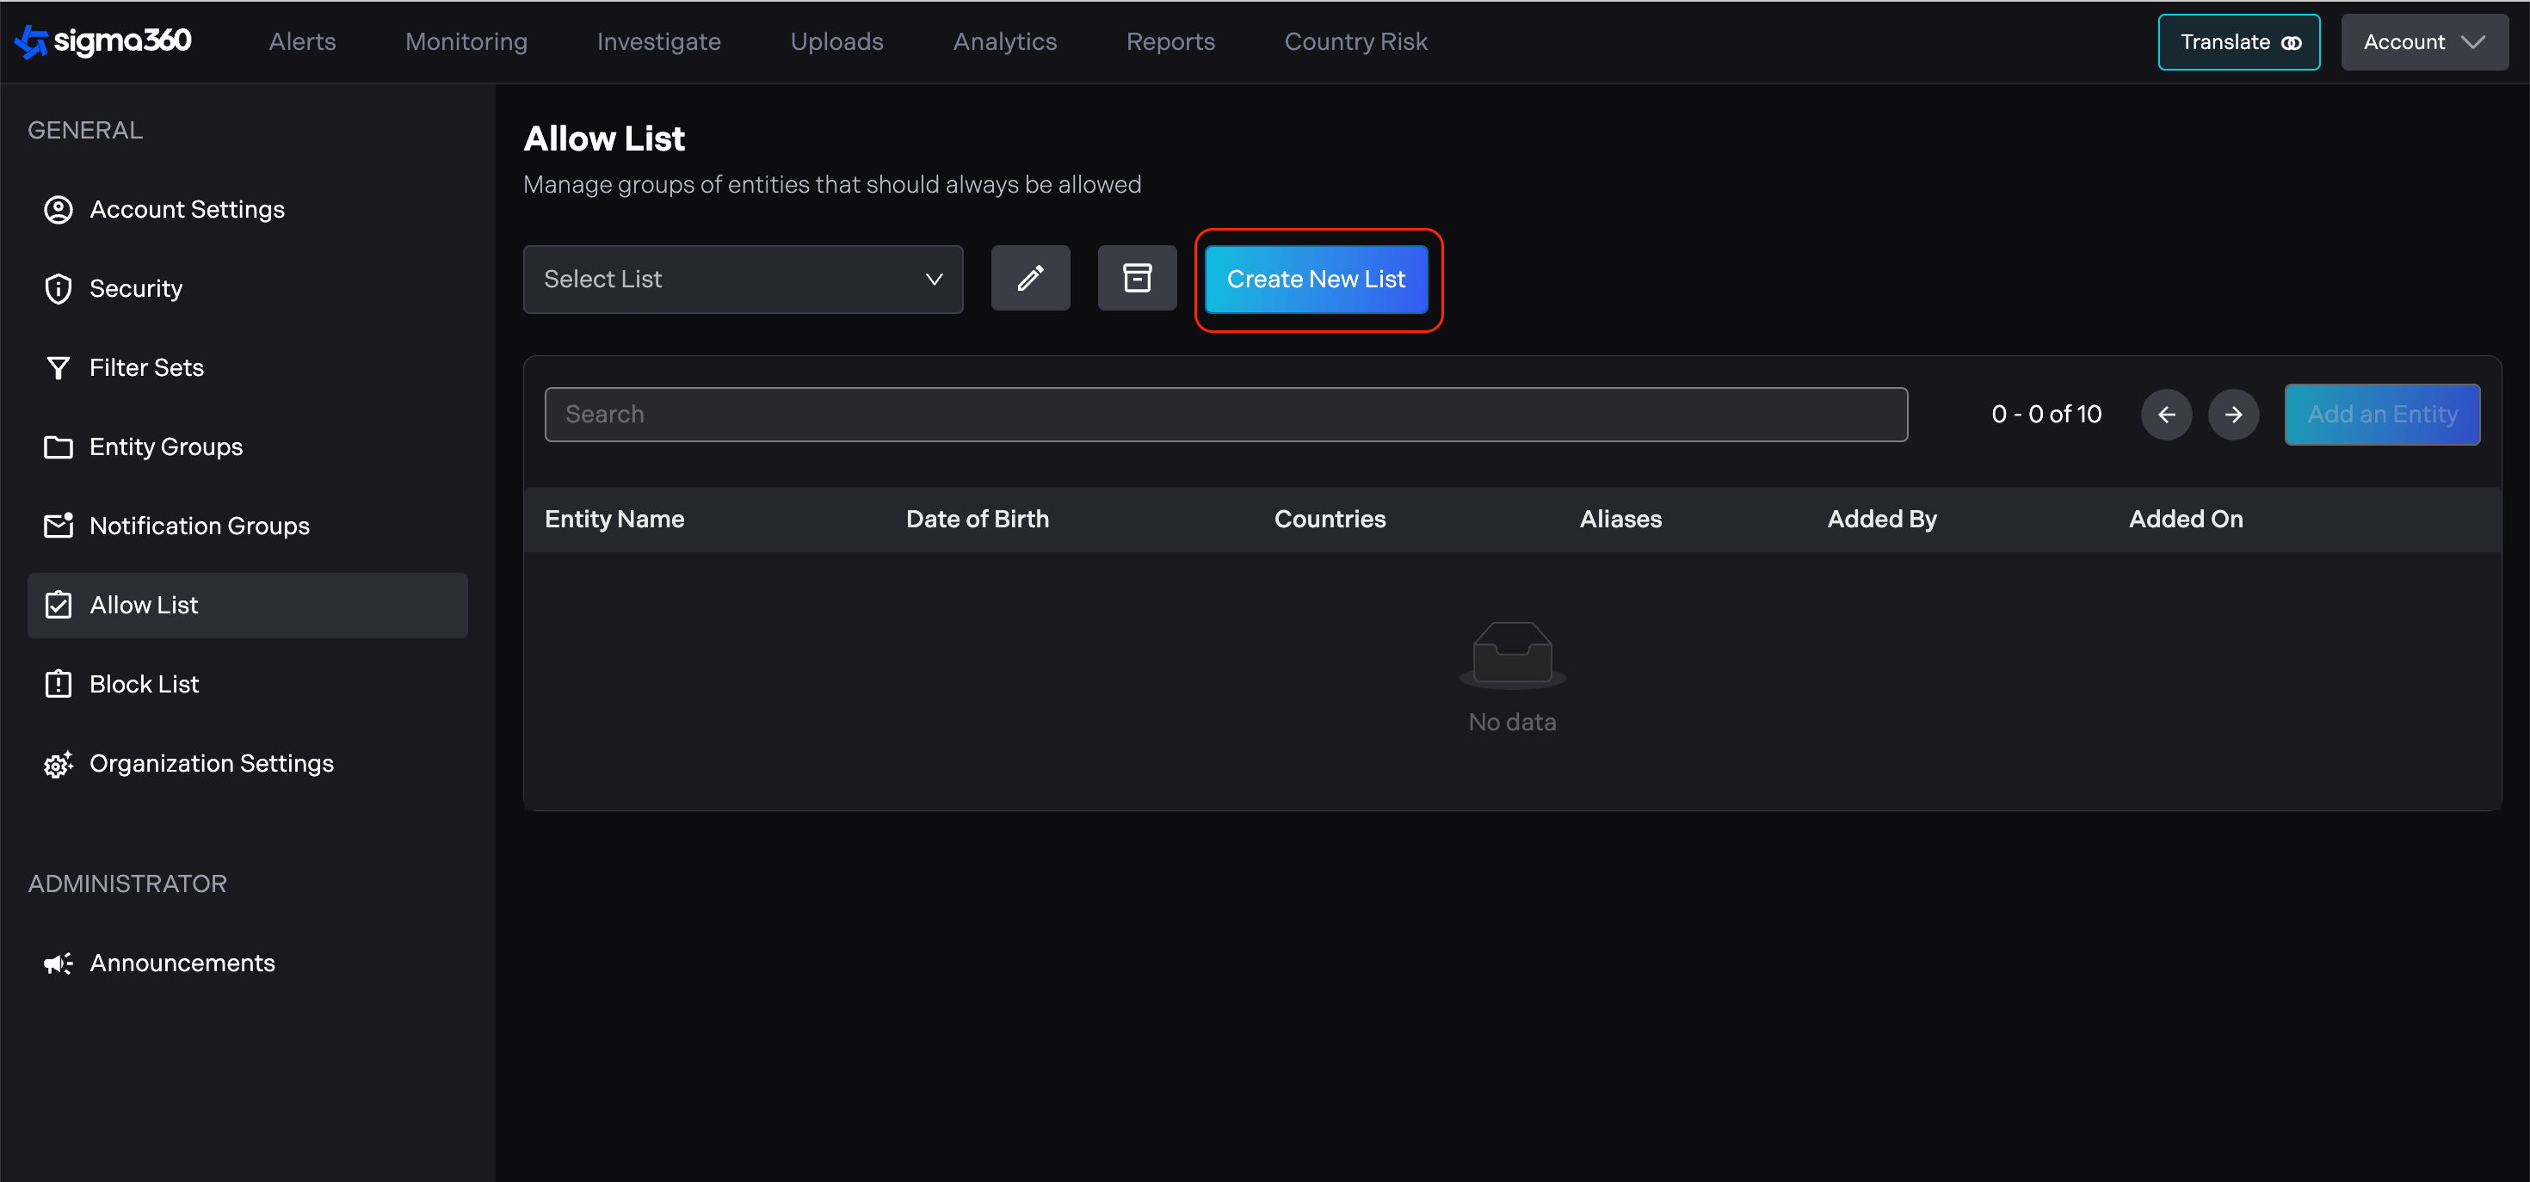The width and height of the screenshot is (2530, 1182).
Task: Click the pencil edit list icon
Action: [x=1029, y=279]
